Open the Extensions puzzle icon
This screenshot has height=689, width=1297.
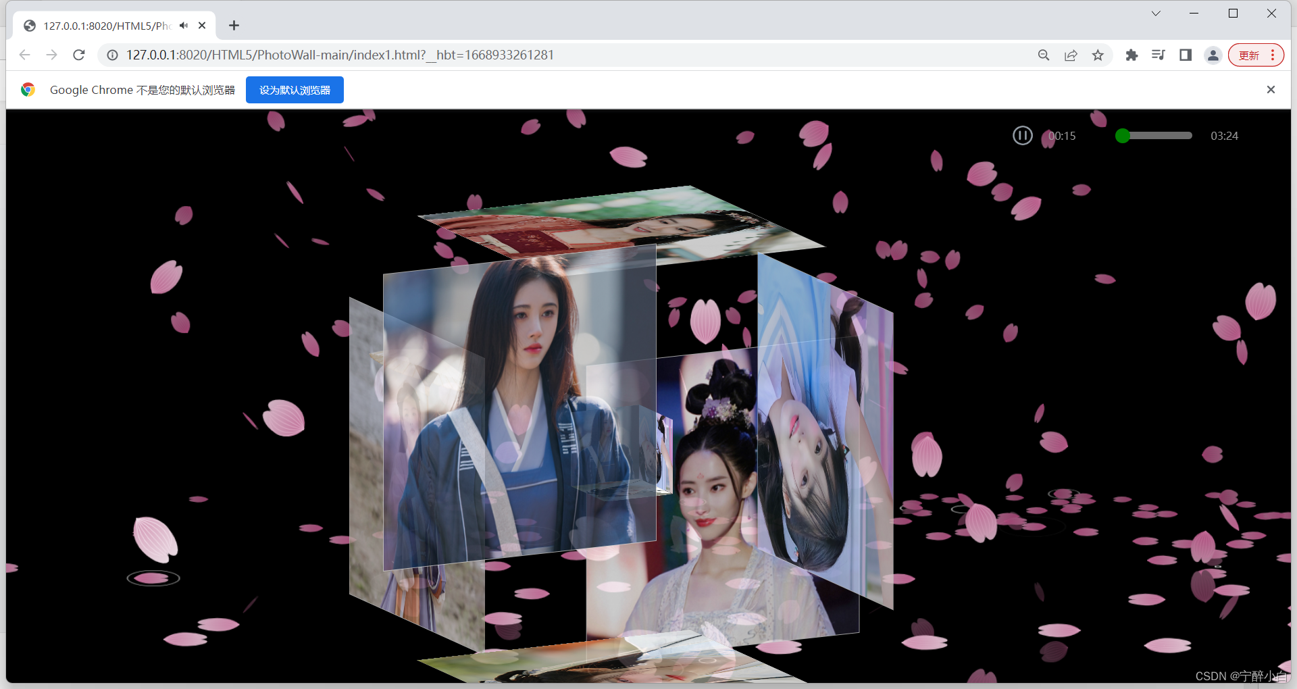(1131, 55)
